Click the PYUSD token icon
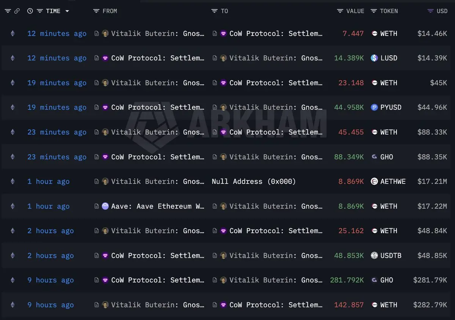The height and width of the screenshot is (320, 455). [x=374, y=107]
